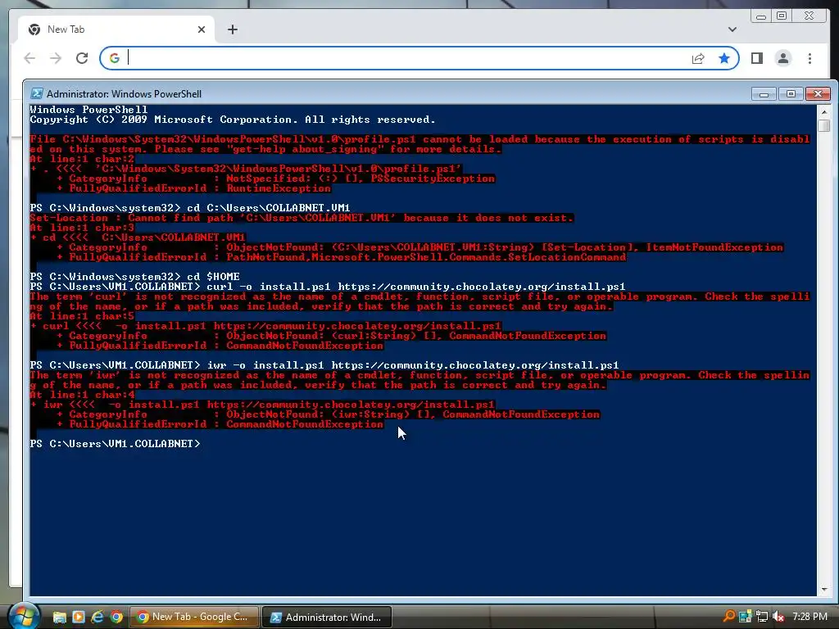Expand the Chrome tab search chevron
The image size is (839, 629).
tap(732, 29)
